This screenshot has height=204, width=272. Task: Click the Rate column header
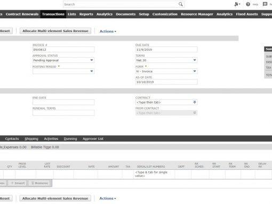91,167
